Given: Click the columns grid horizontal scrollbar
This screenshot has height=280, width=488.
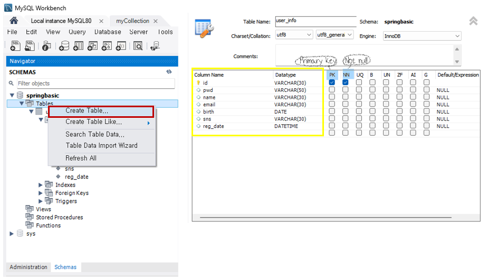Looking at the screenshot, I should pyautogui.click(x=326, y=217).
